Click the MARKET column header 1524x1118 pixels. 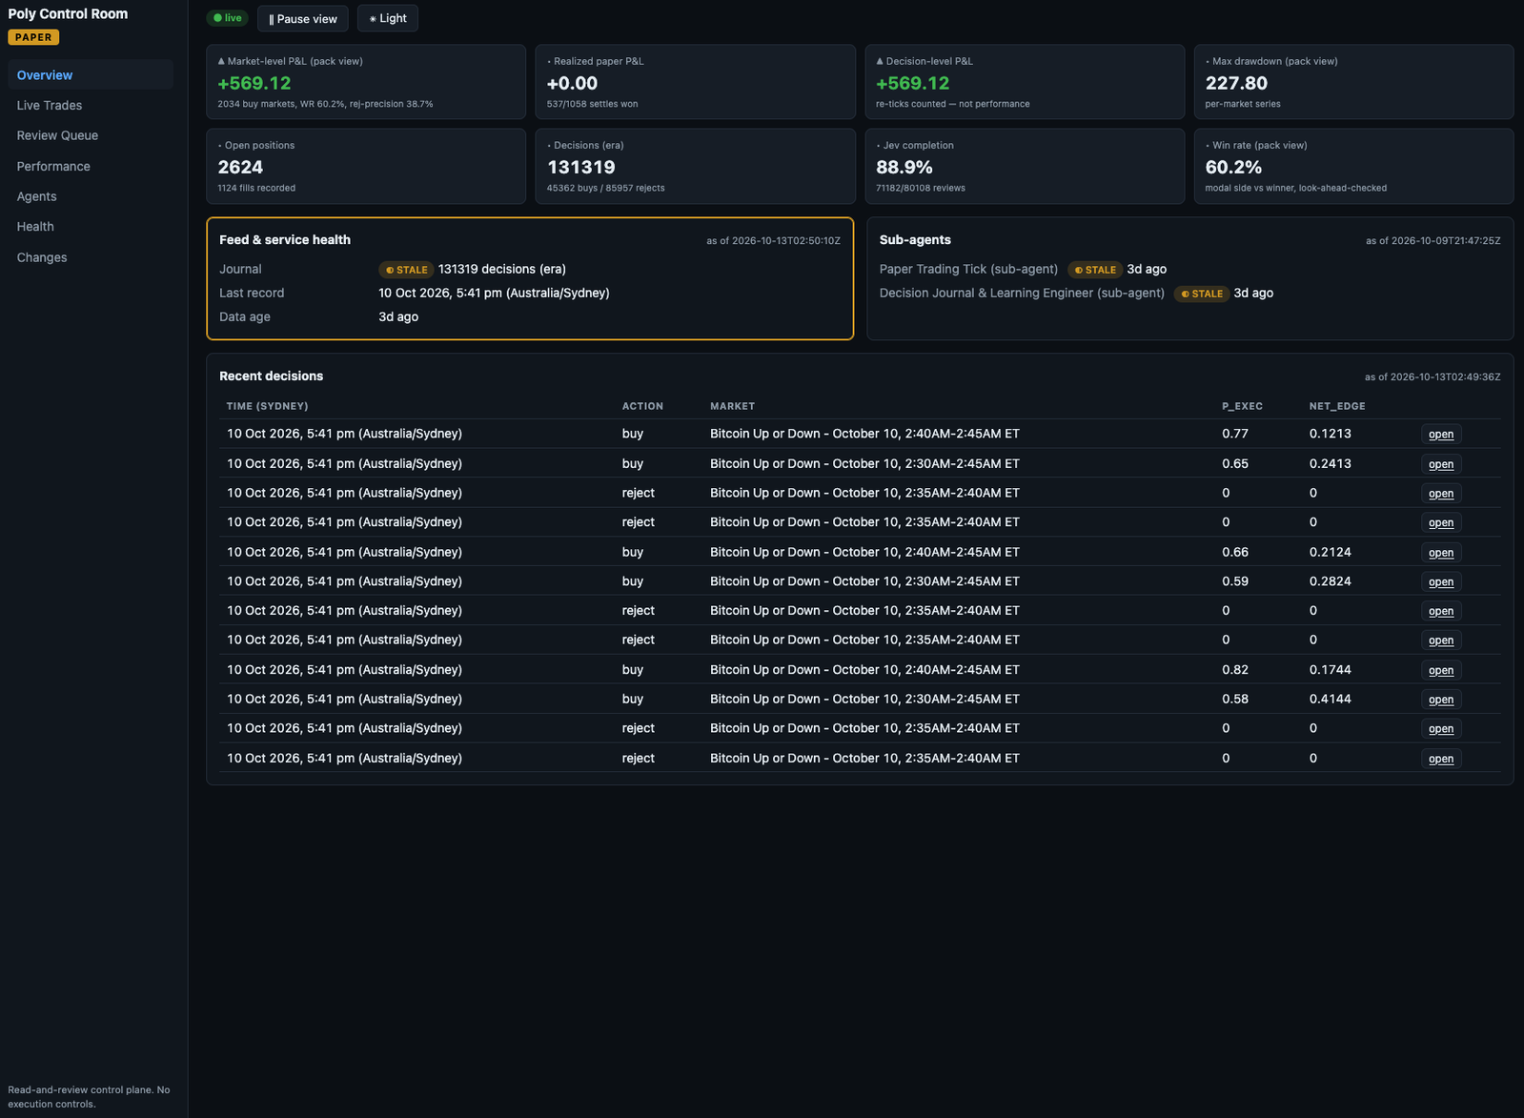[x=732, y=406]
